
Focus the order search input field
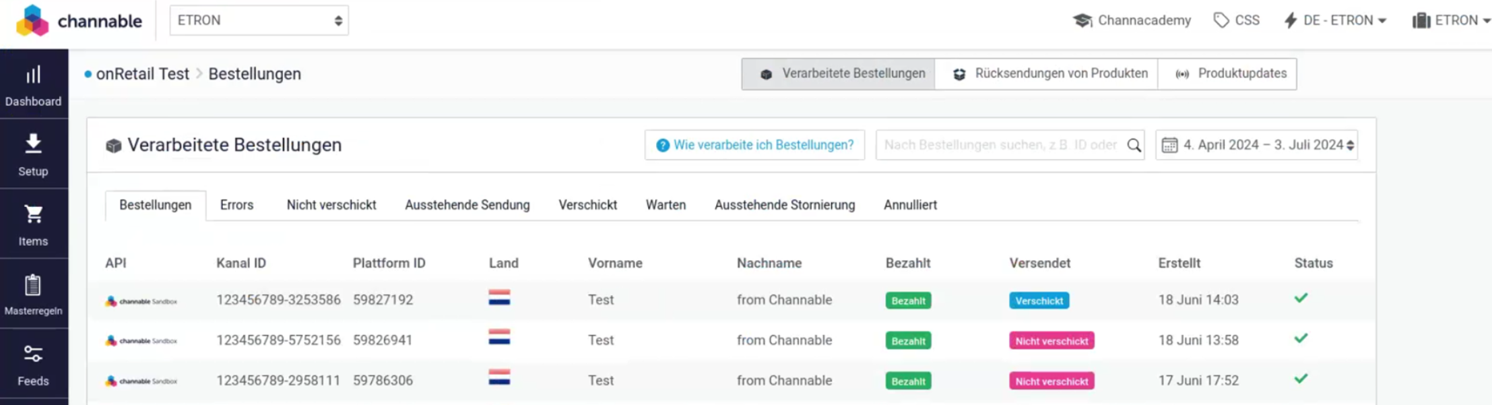pyautogui.click(x=1000, y=146)
